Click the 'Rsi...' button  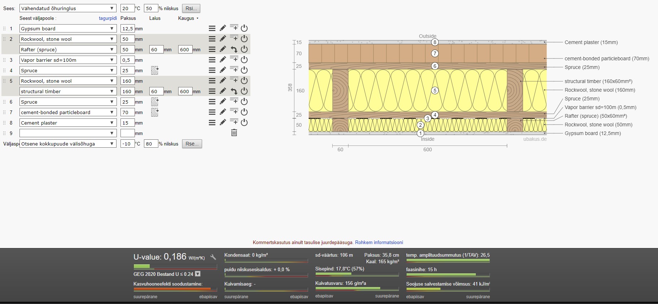[191, 8]
